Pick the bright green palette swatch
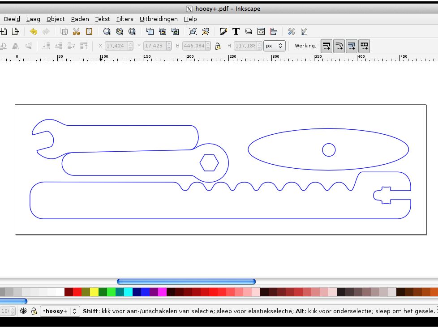438x328 pixels. [x=111, y=292]
